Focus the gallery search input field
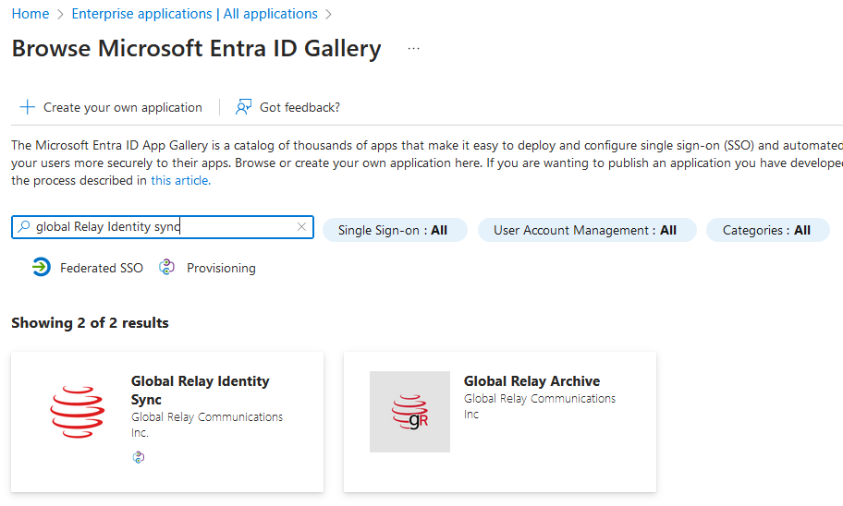 163,226
